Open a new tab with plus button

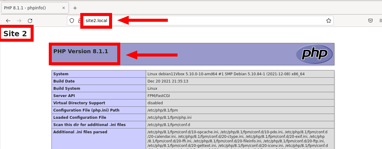pos(75,8)
